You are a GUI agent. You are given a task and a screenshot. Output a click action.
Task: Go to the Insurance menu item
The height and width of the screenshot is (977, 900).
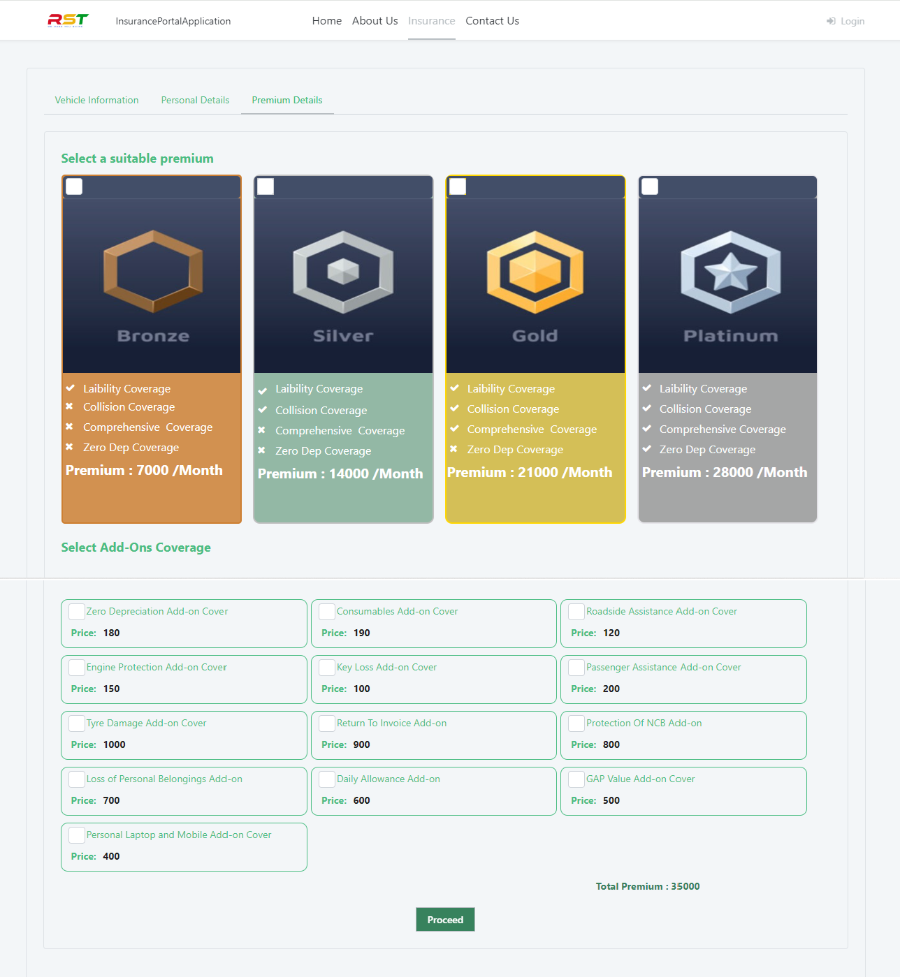(432, 21)
